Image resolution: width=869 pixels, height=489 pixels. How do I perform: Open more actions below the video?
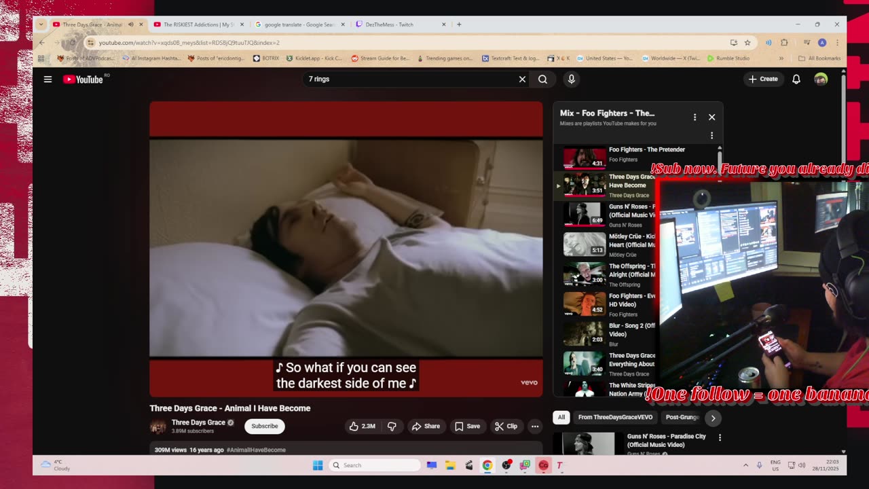[x=535, y=427]
